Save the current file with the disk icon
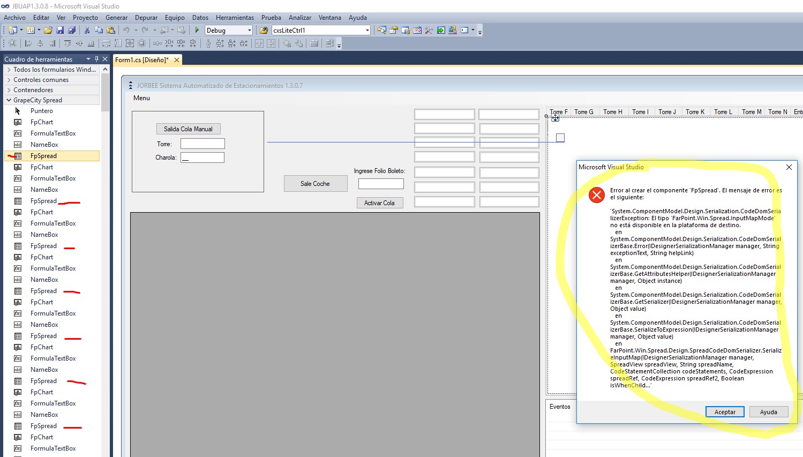Image resolution: width=803 pixels, height=457 pixels. [60, 30]
